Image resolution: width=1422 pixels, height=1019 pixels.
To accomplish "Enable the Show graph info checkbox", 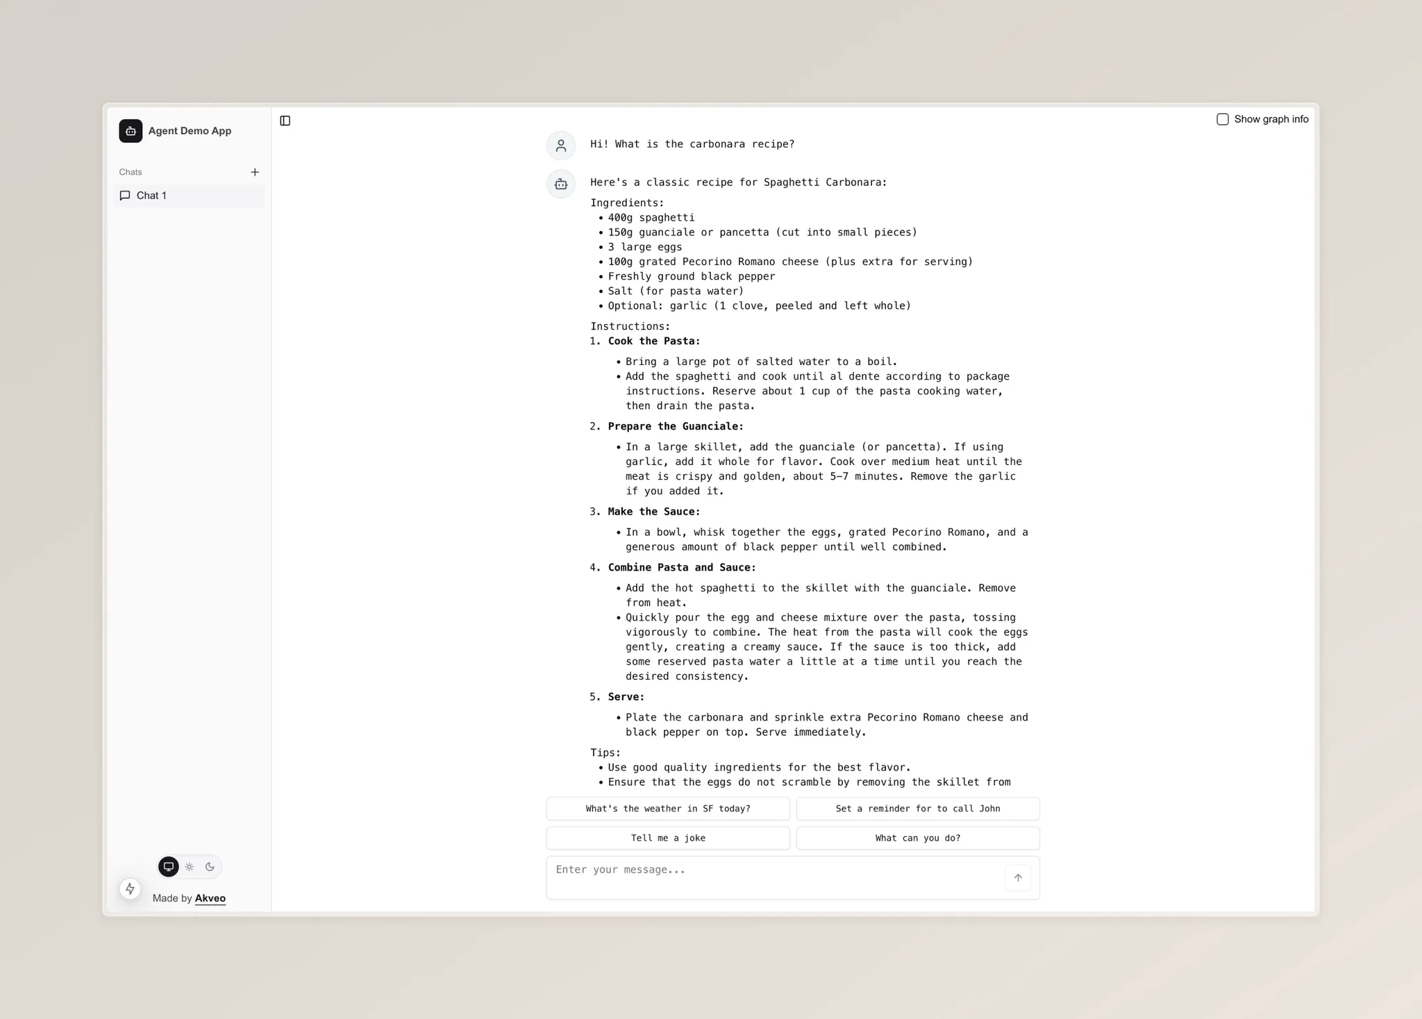I will 1223,119.
